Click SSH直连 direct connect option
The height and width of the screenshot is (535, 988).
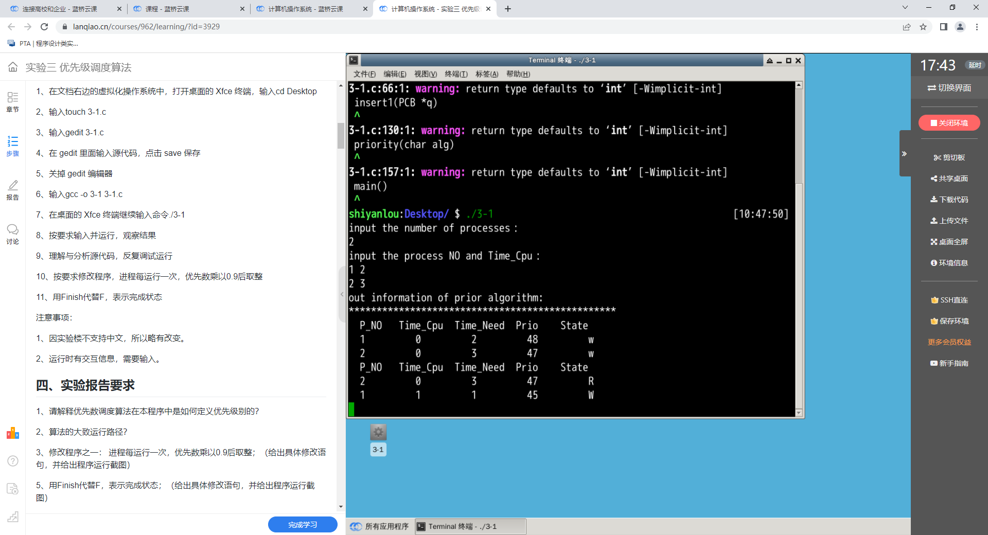(949, 300)
